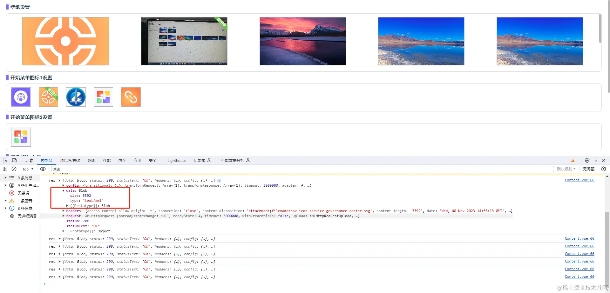Choose the first blue lake wallpaper
610x293 pixels.
point(421,41)
